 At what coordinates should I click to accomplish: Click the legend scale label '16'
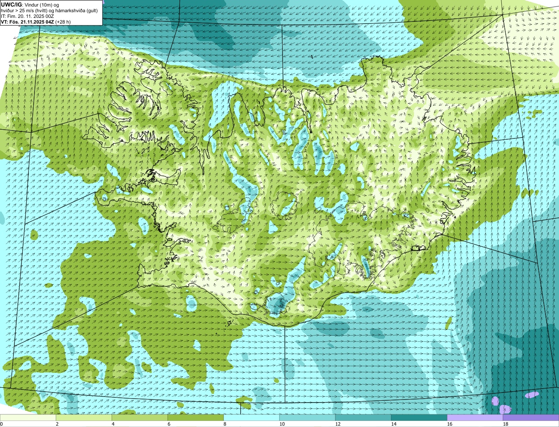(x=450, y=424)
